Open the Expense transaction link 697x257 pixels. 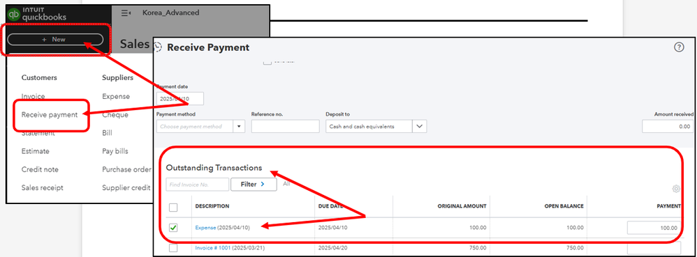(x=205, y=228)
